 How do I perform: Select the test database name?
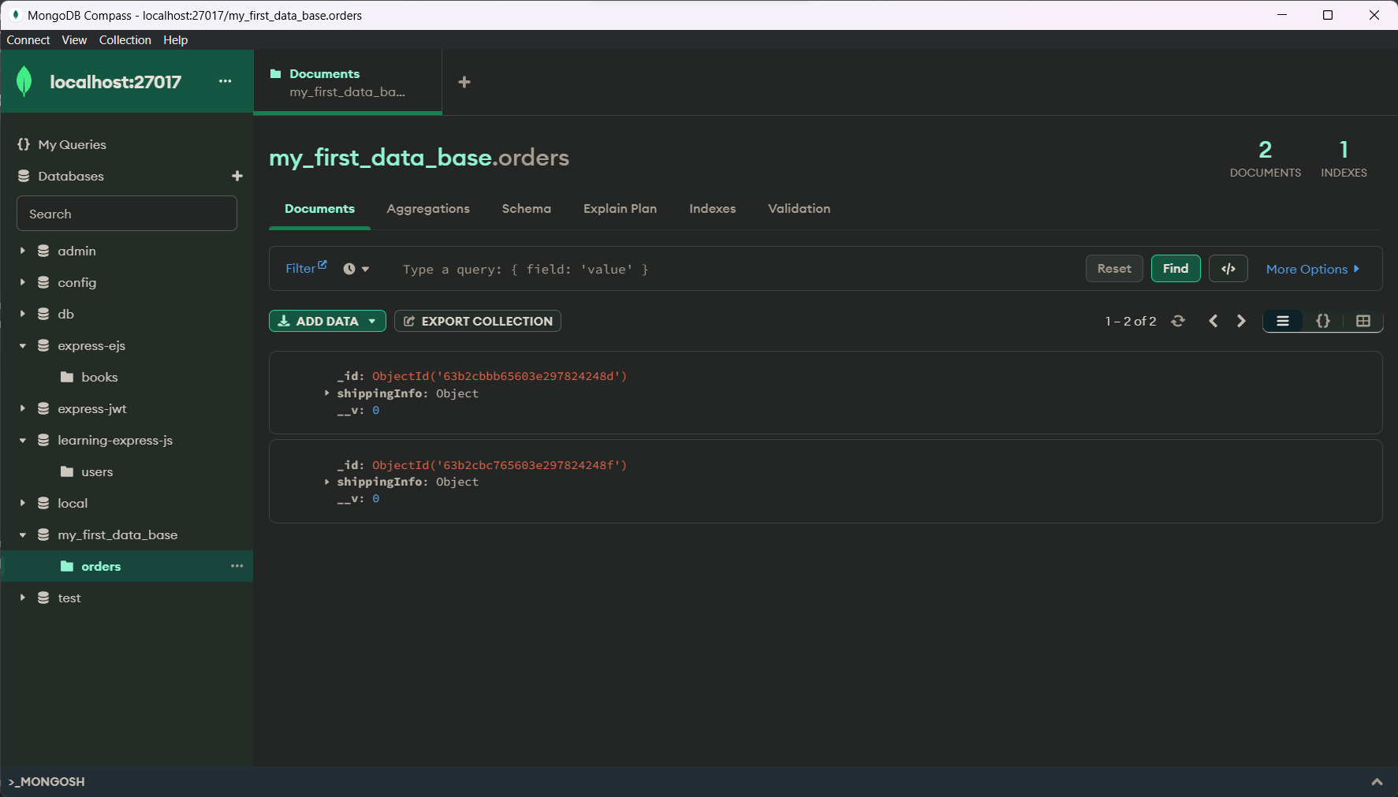point(69,598)
